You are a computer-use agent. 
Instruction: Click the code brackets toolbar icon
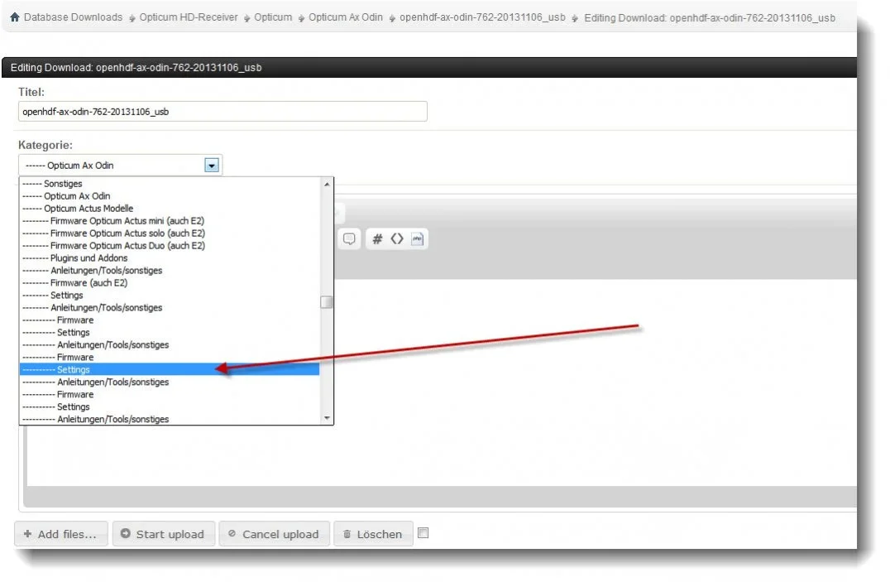tap(397, 238)
